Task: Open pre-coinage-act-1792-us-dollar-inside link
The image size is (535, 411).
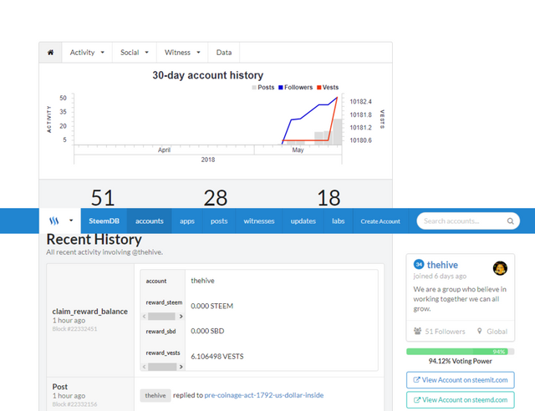Action: [x=264, y=395]
